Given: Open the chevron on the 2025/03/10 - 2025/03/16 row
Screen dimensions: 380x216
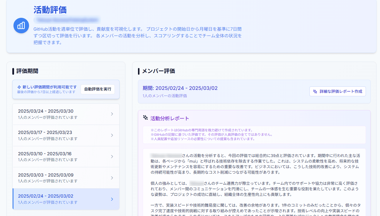Looking at the screenshot, I should point(112,157).
